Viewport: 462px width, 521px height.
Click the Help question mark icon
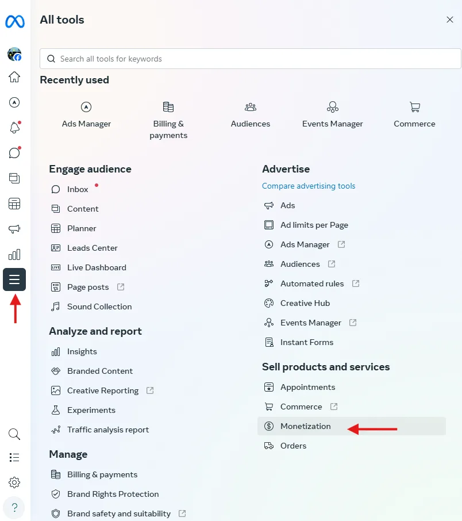(14, 508)
